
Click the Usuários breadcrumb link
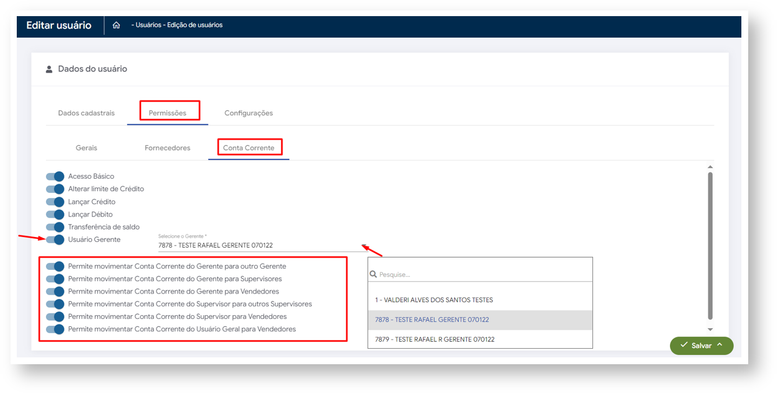(148, 25)
